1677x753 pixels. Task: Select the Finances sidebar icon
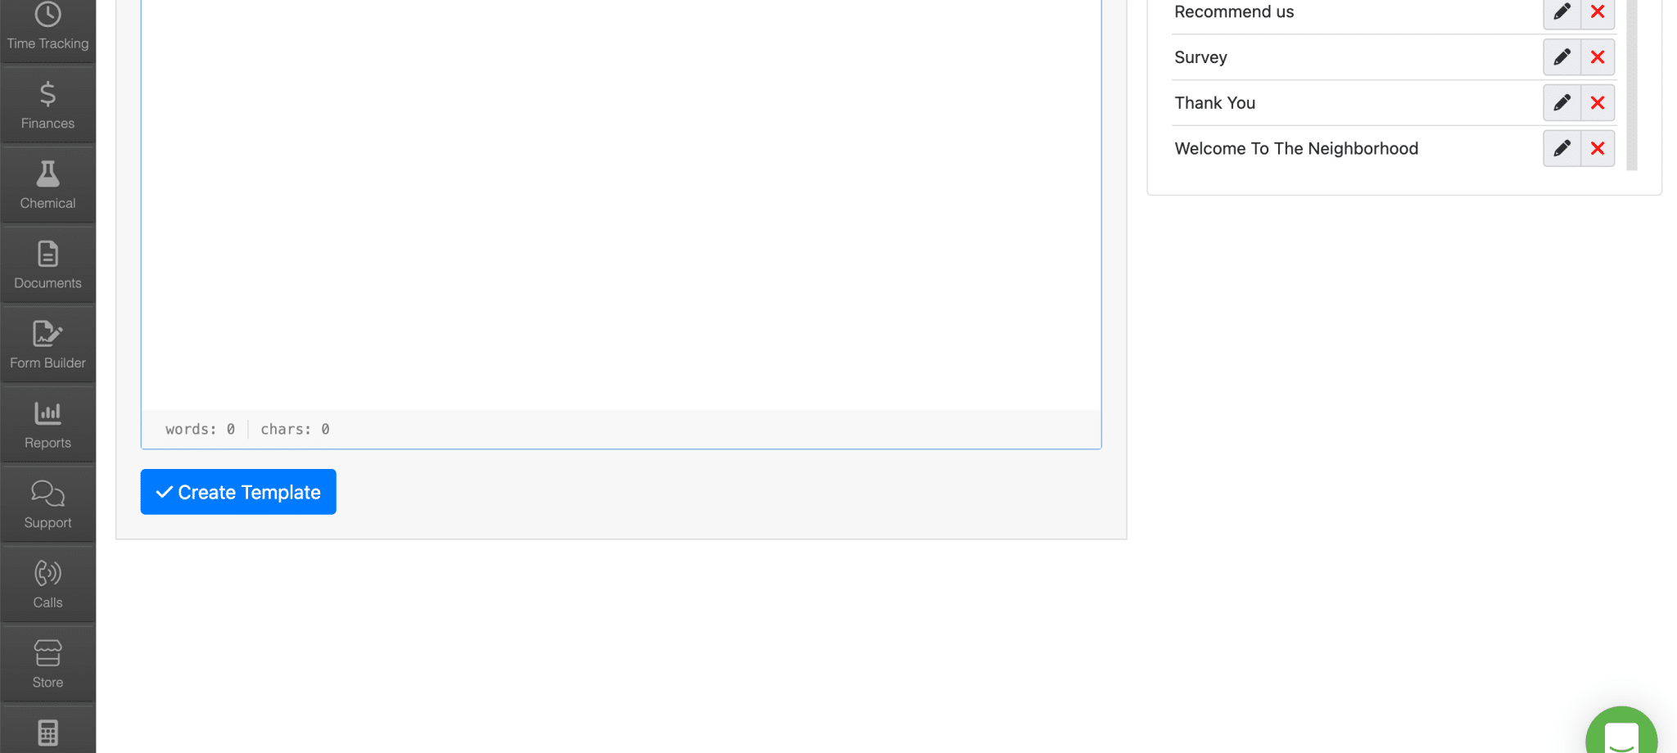(47, 104)
